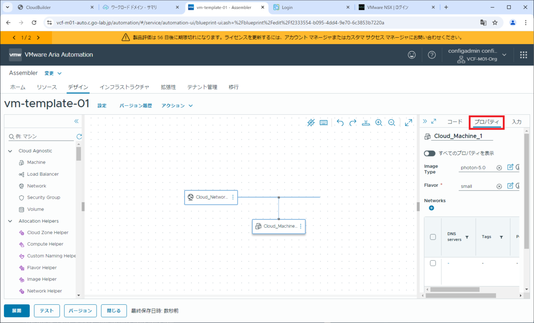Image resolution: width=534 pixels, height=323 pixels.
Task: Filter the Tags column
Action: pyautogui.click(x=501, y=237)
